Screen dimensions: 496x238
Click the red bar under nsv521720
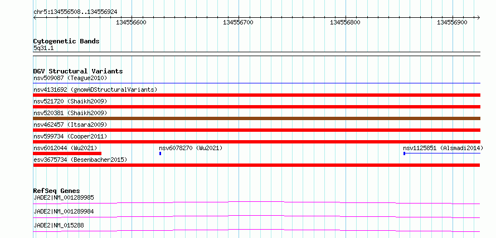257,107
